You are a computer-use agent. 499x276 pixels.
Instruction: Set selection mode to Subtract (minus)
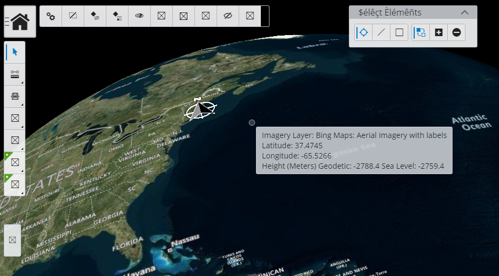456,32
